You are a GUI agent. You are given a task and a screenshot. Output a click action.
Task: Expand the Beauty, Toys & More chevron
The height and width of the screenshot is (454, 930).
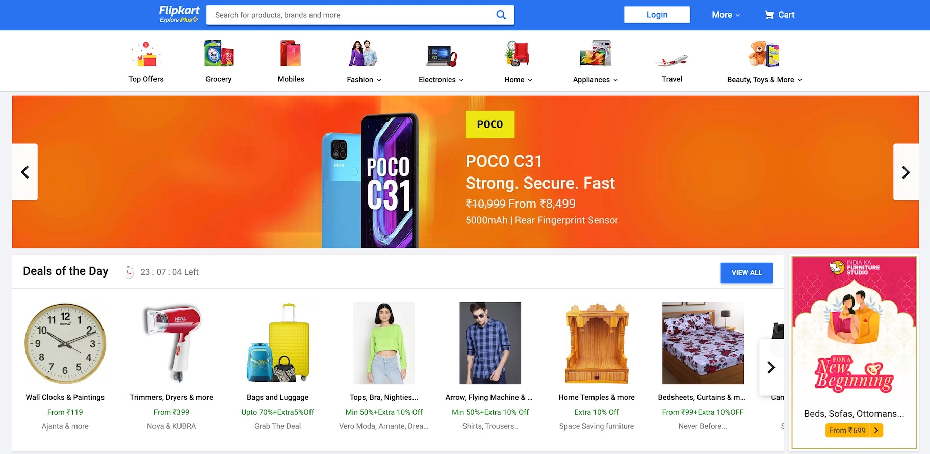click(x=800, y=80)
